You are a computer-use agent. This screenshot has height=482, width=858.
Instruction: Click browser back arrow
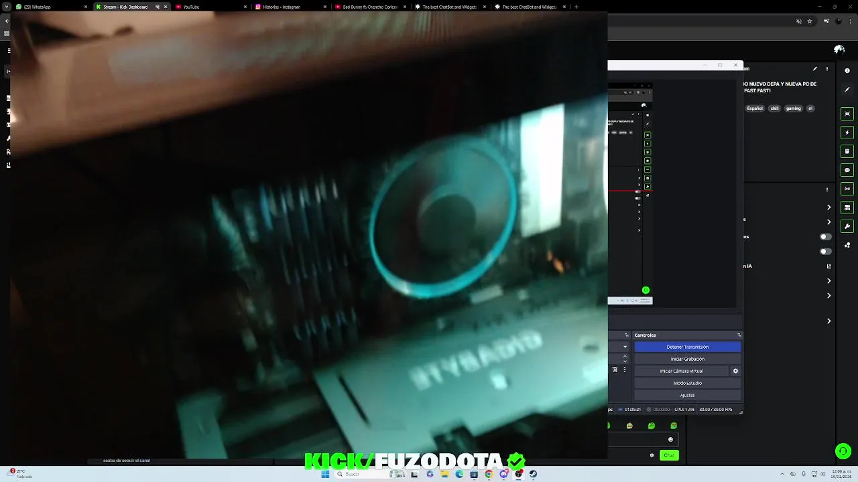click(x=7, y=21)
